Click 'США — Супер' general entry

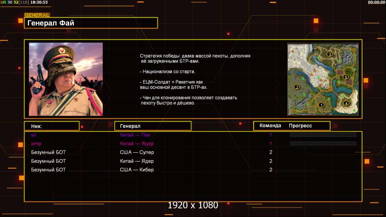(x=137, y=152)
